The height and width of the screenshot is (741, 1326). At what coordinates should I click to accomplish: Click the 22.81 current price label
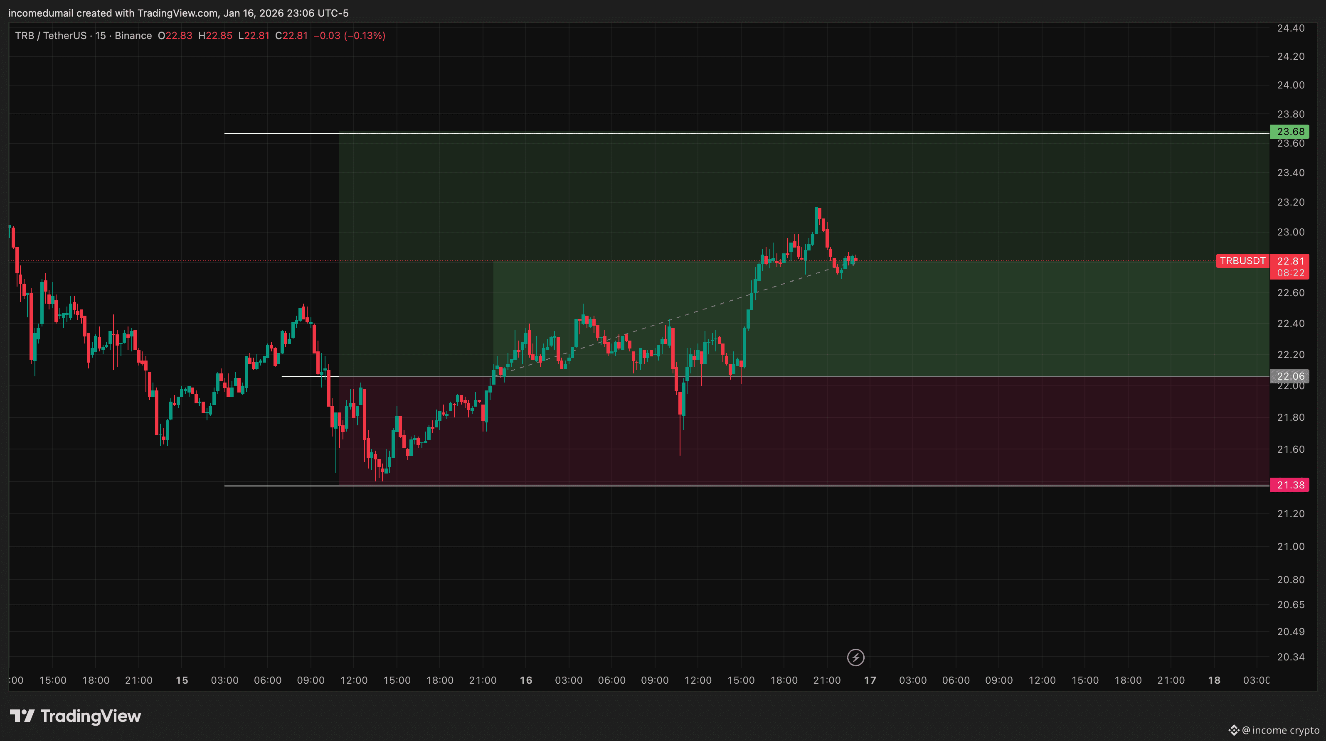(1290, 261)
